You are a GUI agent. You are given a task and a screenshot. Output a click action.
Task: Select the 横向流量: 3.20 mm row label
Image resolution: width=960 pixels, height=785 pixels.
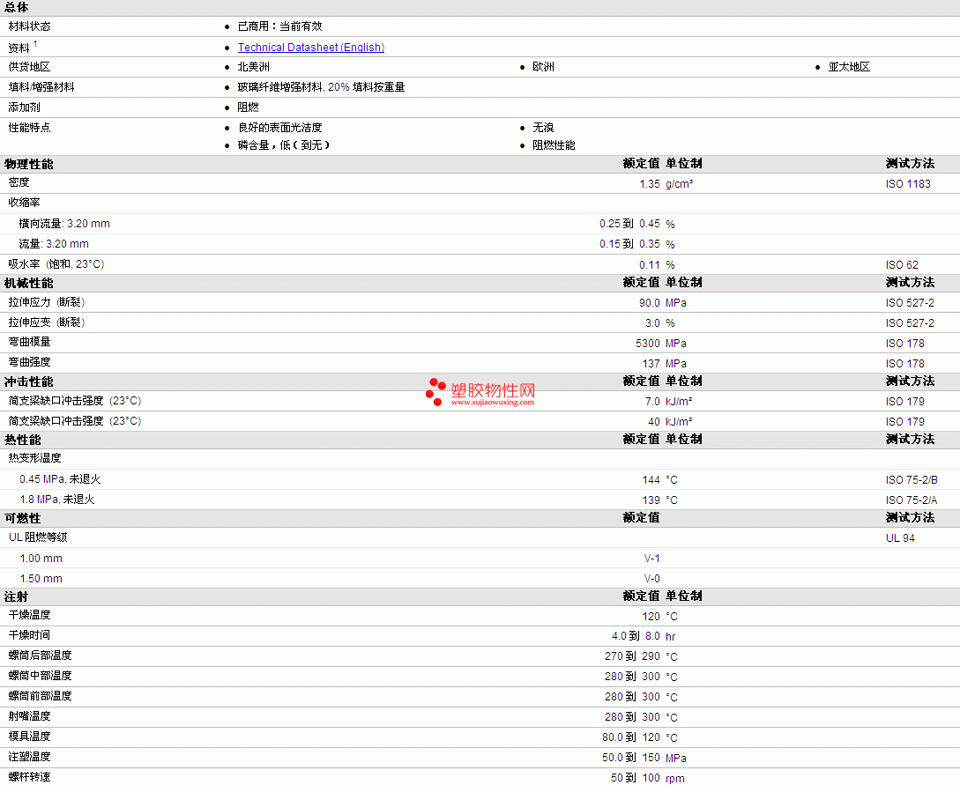[64, 224]
